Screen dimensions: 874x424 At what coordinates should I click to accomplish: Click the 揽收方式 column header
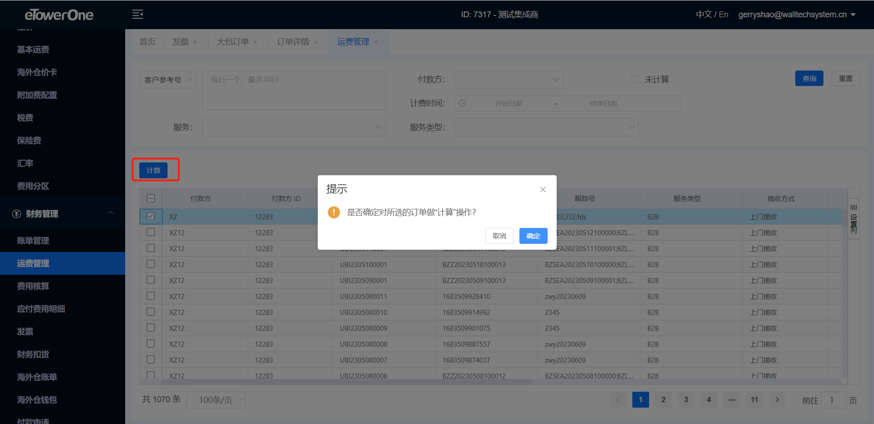pos(781,199)
